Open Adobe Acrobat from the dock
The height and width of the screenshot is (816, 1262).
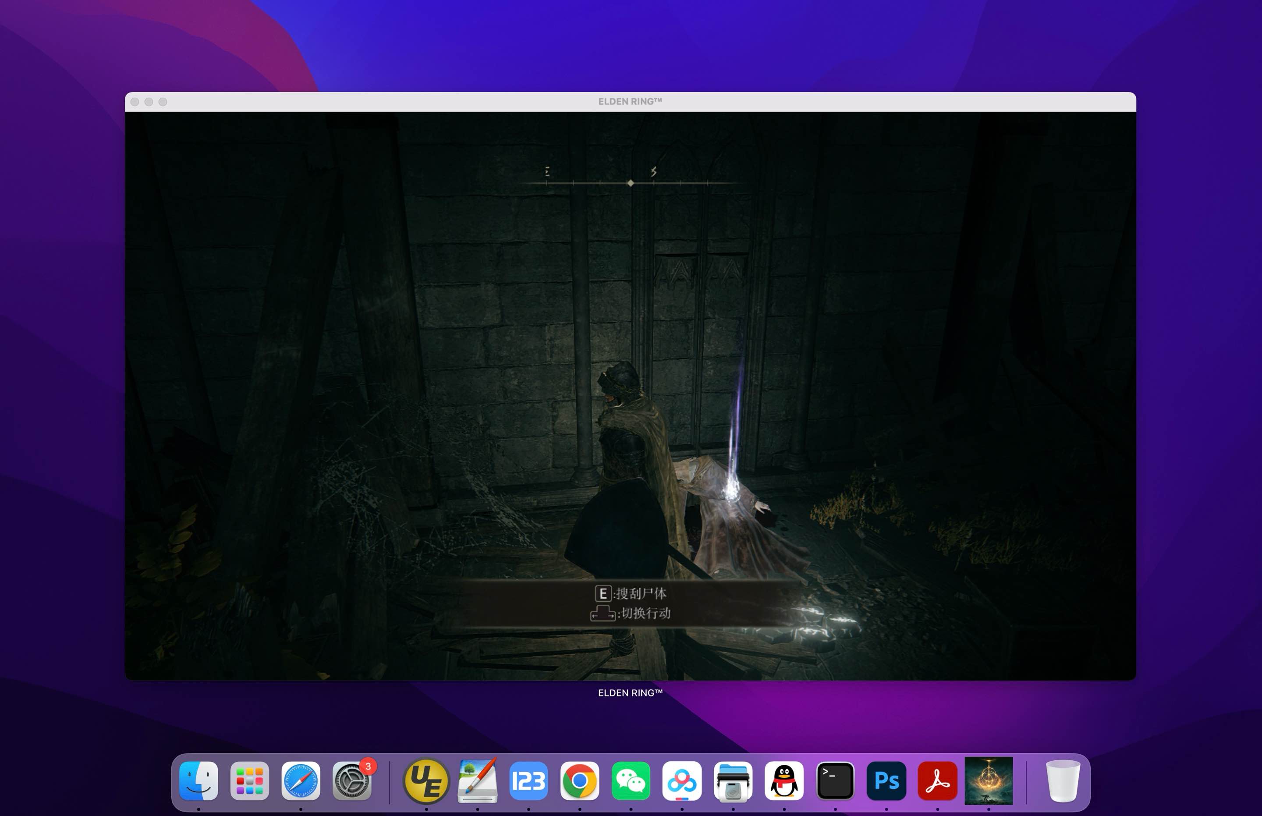point(937,781)
